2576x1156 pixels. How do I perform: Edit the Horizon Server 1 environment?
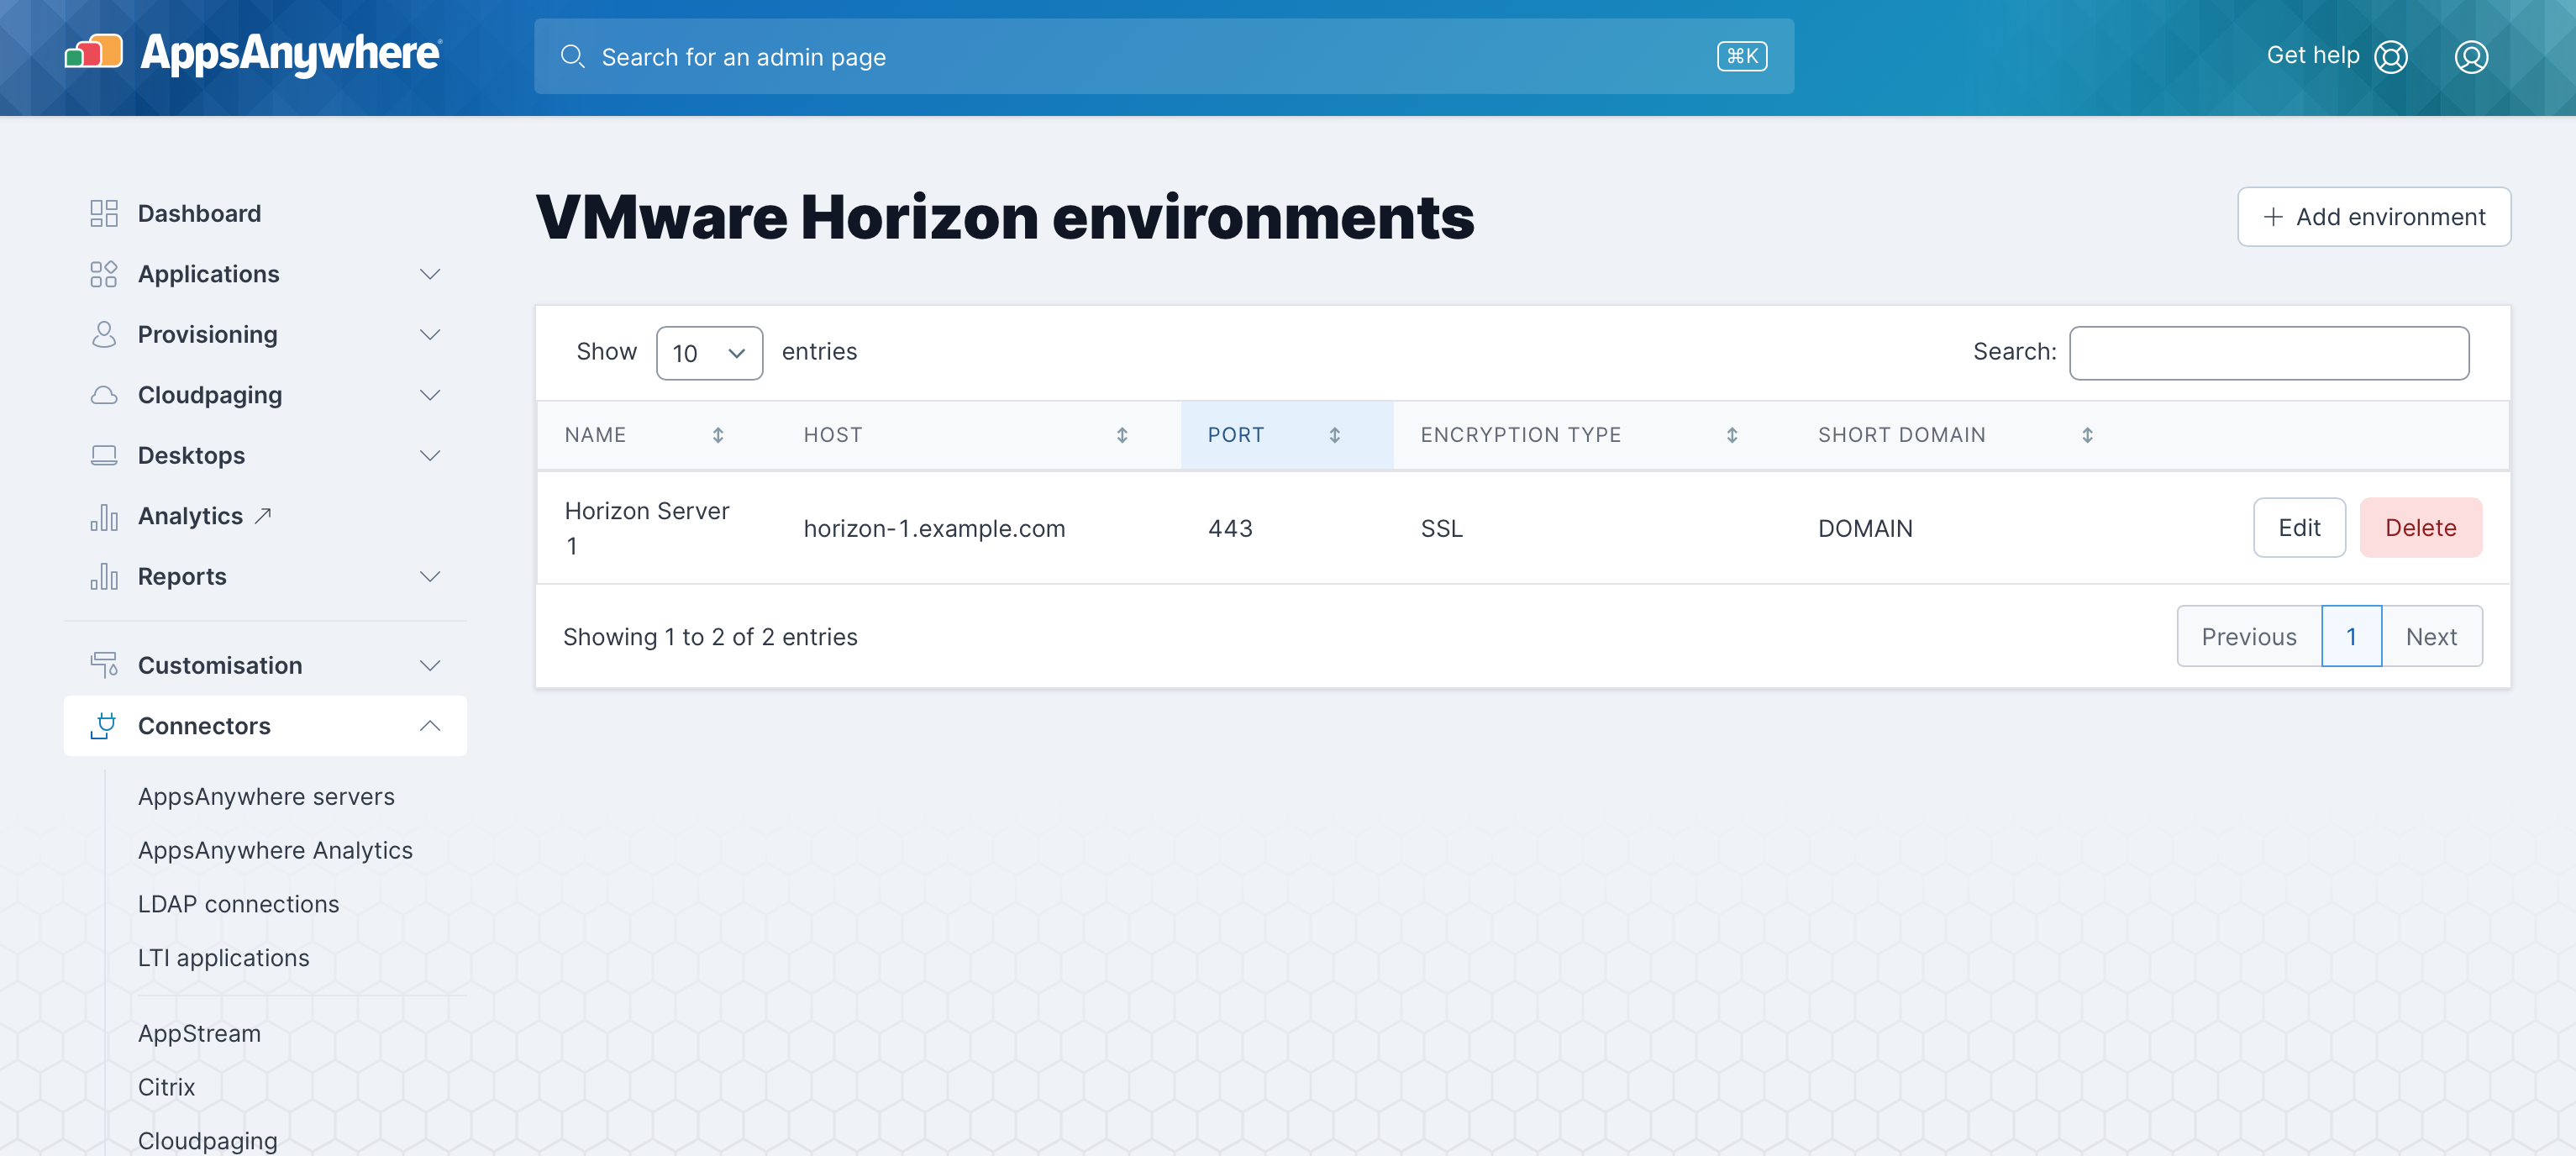coord(2298,528)
